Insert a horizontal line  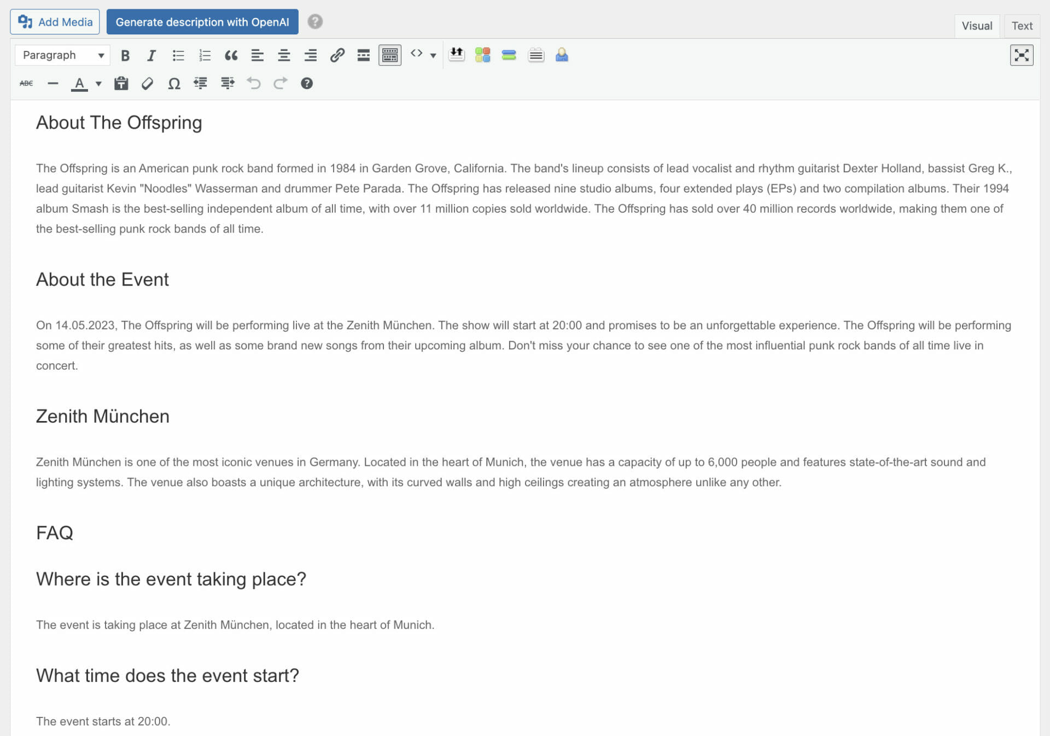pyautogui.click(x=52, y=83)
